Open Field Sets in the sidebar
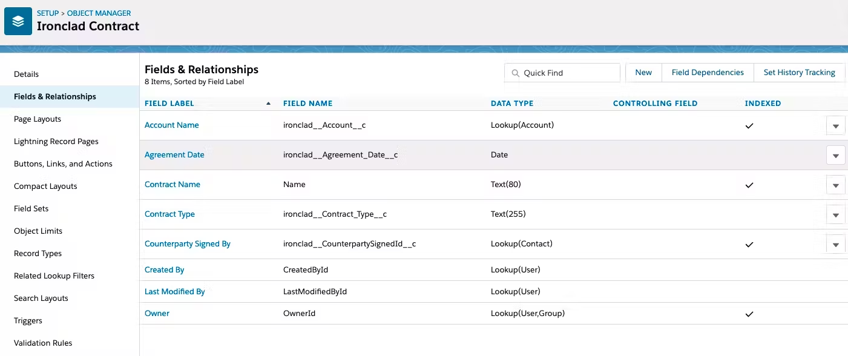 (x=31, y=208)
